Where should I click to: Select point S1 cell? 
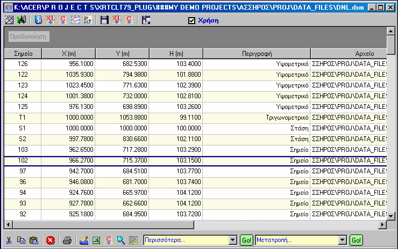tap(23, 128)
